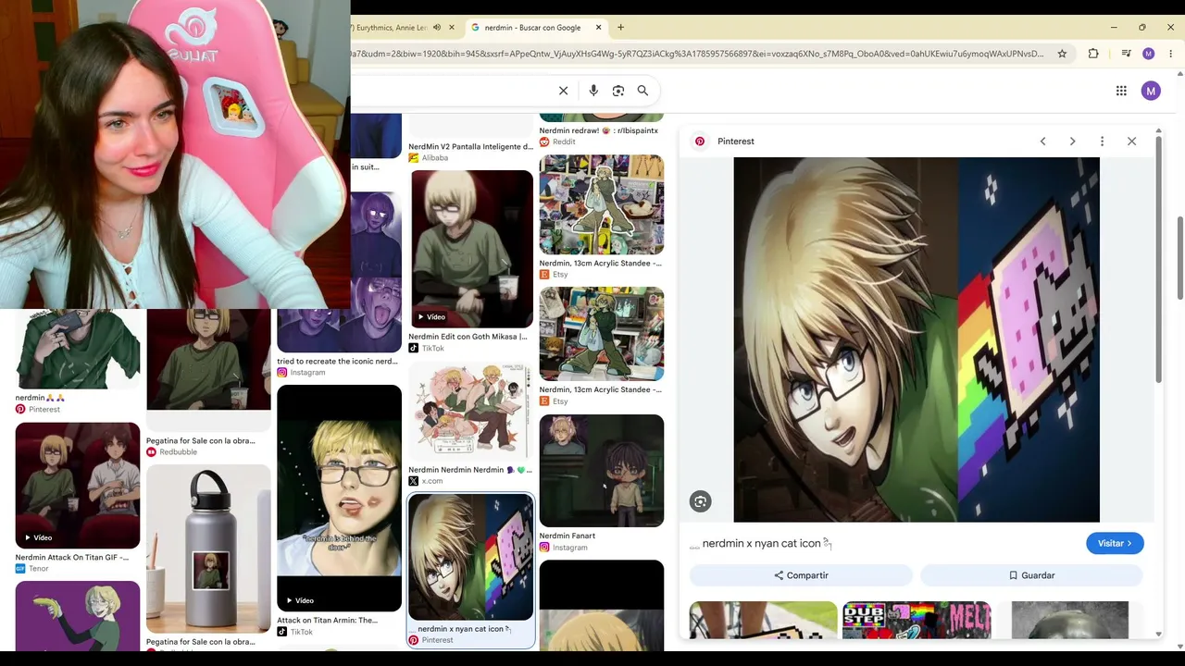1185x666 pixels.
Task: Search by image with Google Lens icon
Action: [618, 91]
